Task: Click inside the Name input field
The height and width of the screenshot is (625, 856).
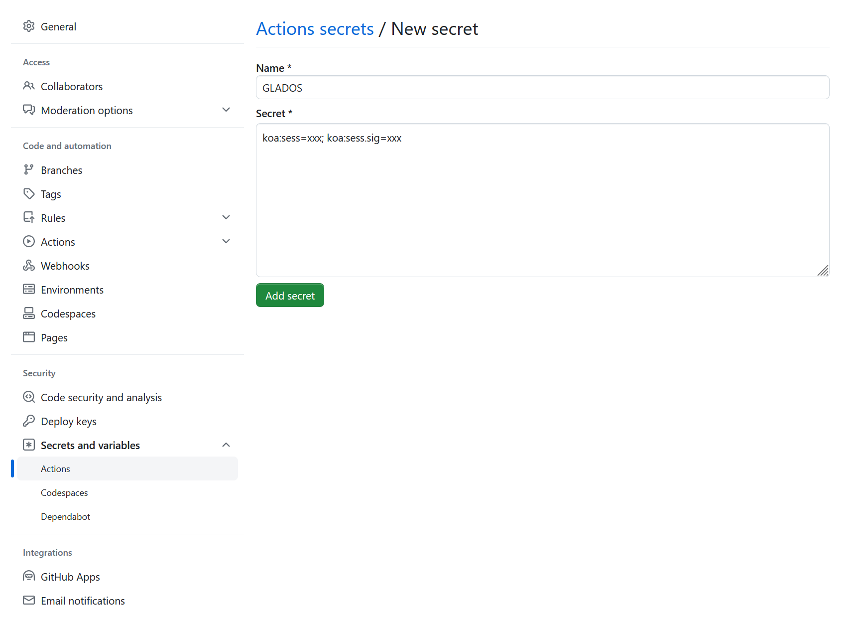Action: coord(542,87)
